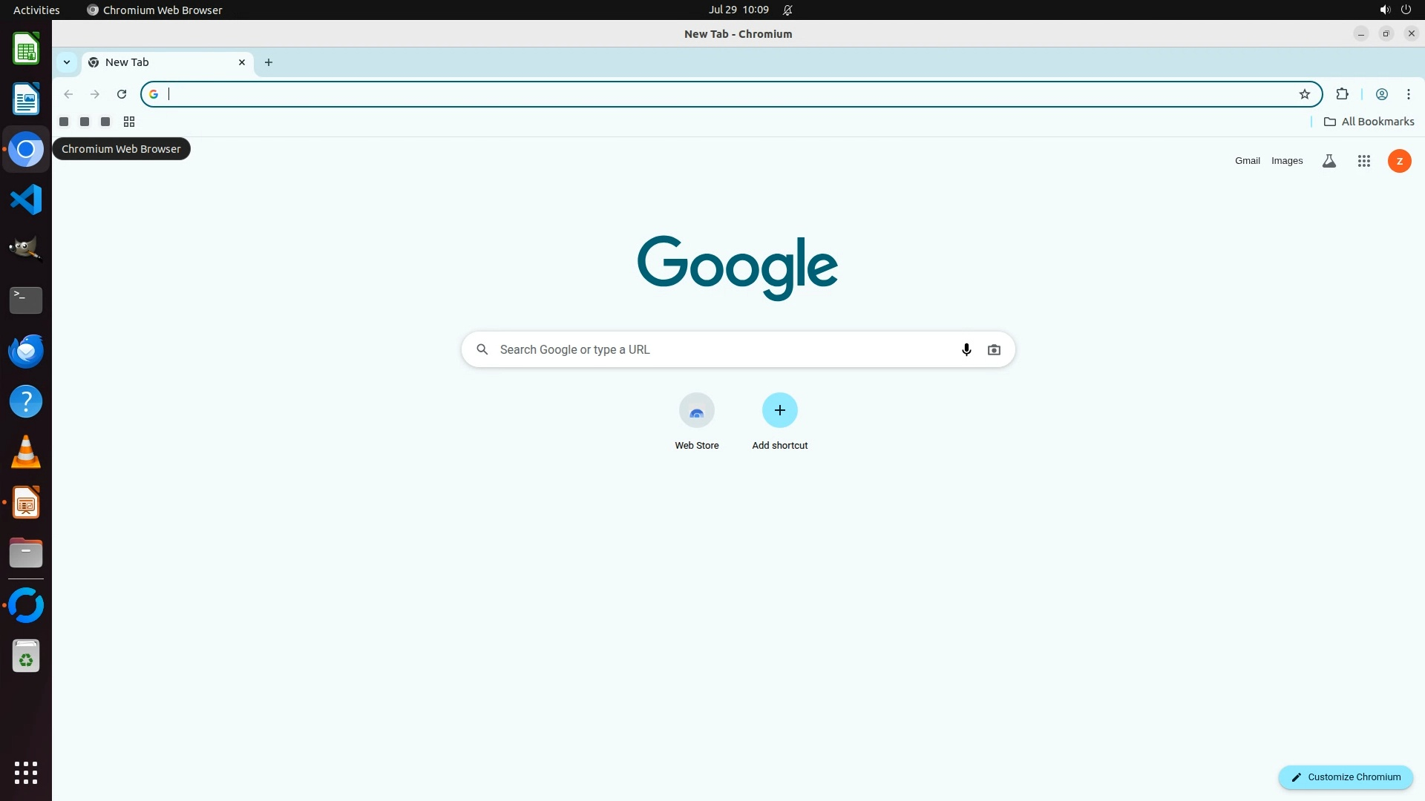This screenshot has width=1425, height=801.
Task: Click the voice search microphone icon
Action: point(966,349)
